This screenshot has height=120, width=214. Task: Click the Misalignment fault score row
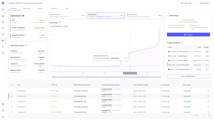(27, 58)
